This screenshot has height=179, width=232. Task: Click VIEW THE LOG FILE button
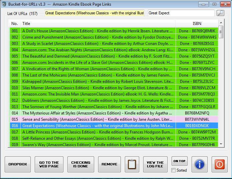click(155, 164)
